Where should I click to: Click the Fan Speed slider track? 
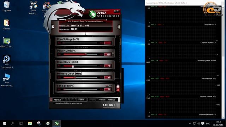80,89
